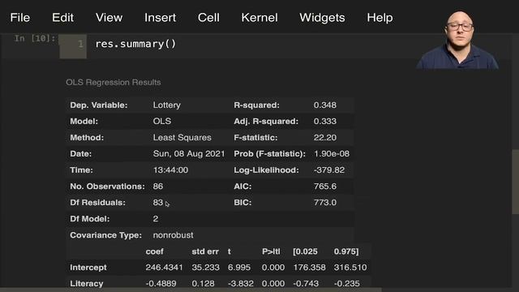Click Df Model value 2
The height and width of the screenshot is (292, 519).
[x=156, y=219]
